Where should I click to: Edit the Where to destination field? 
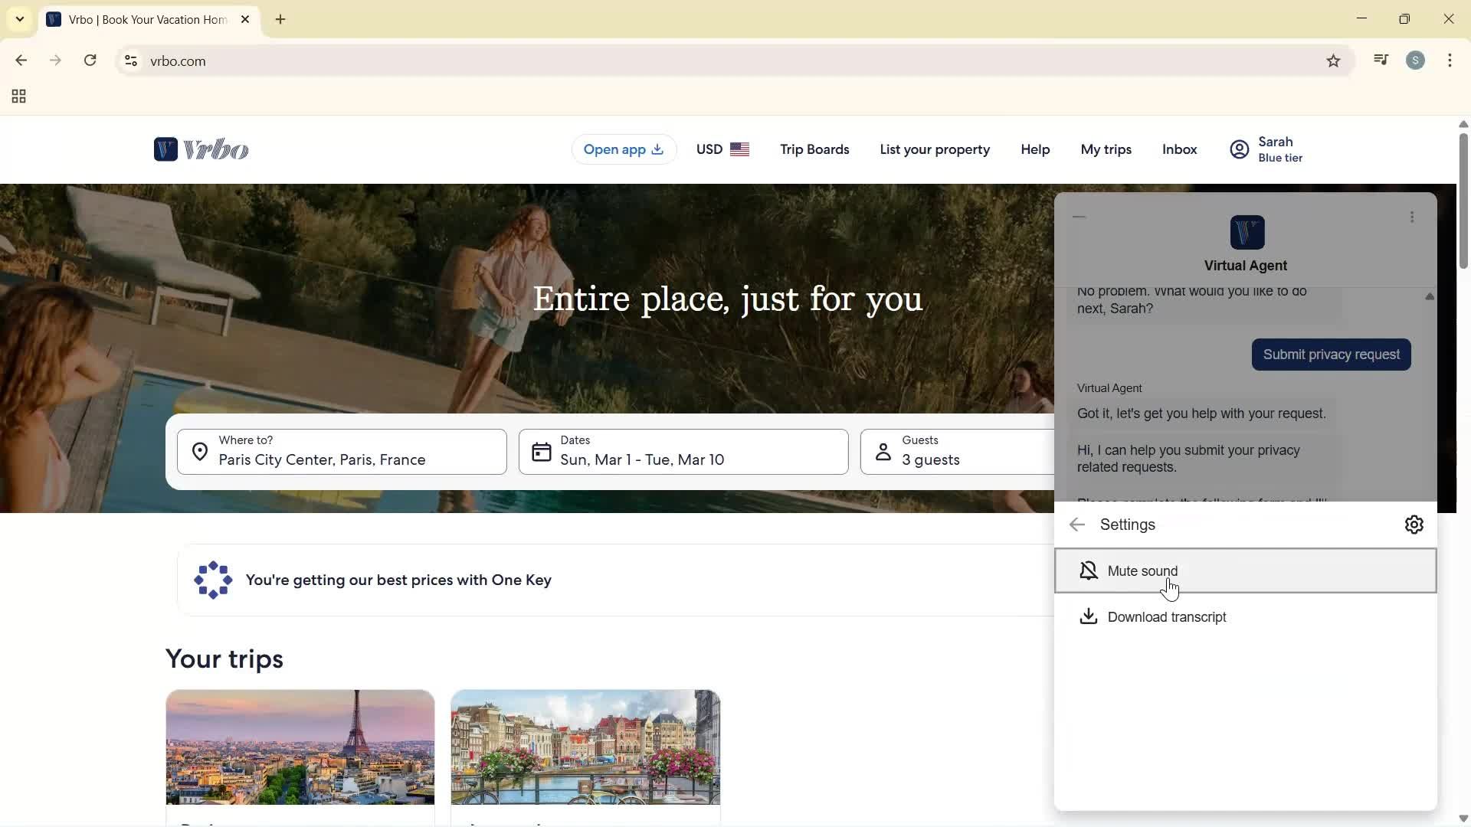pos(342,452)
